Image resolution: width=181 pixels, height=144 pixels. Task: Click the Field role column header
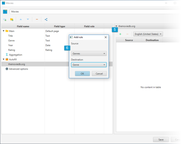[x=89, y=26]
